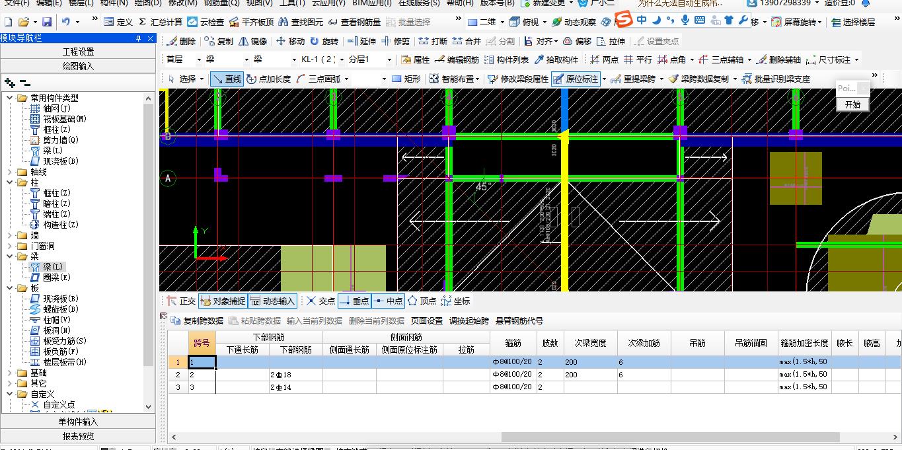Click 调换起始跨 button
Viewport: 902px width, 450px height.
click(469, 320)
